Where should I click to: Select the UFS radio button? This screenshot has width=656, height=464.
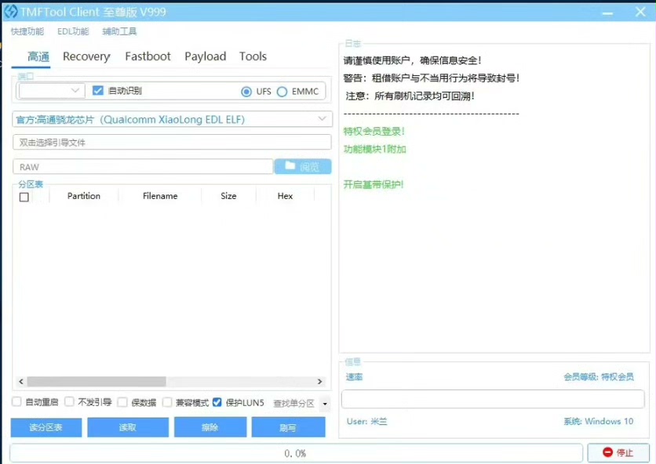246,92
